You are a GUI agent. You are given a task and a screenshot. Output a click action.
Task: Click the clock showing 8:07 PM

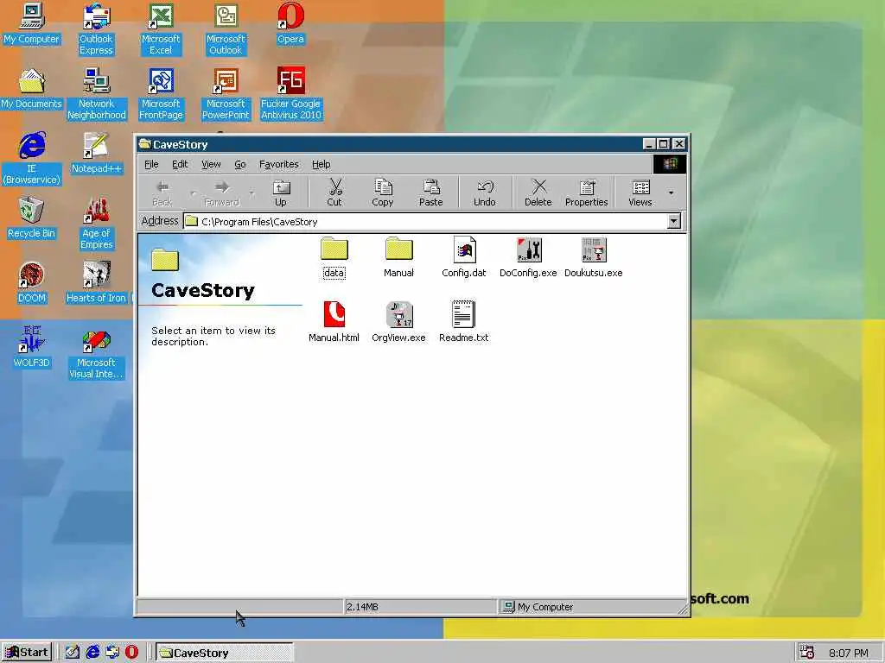(849, 654)
